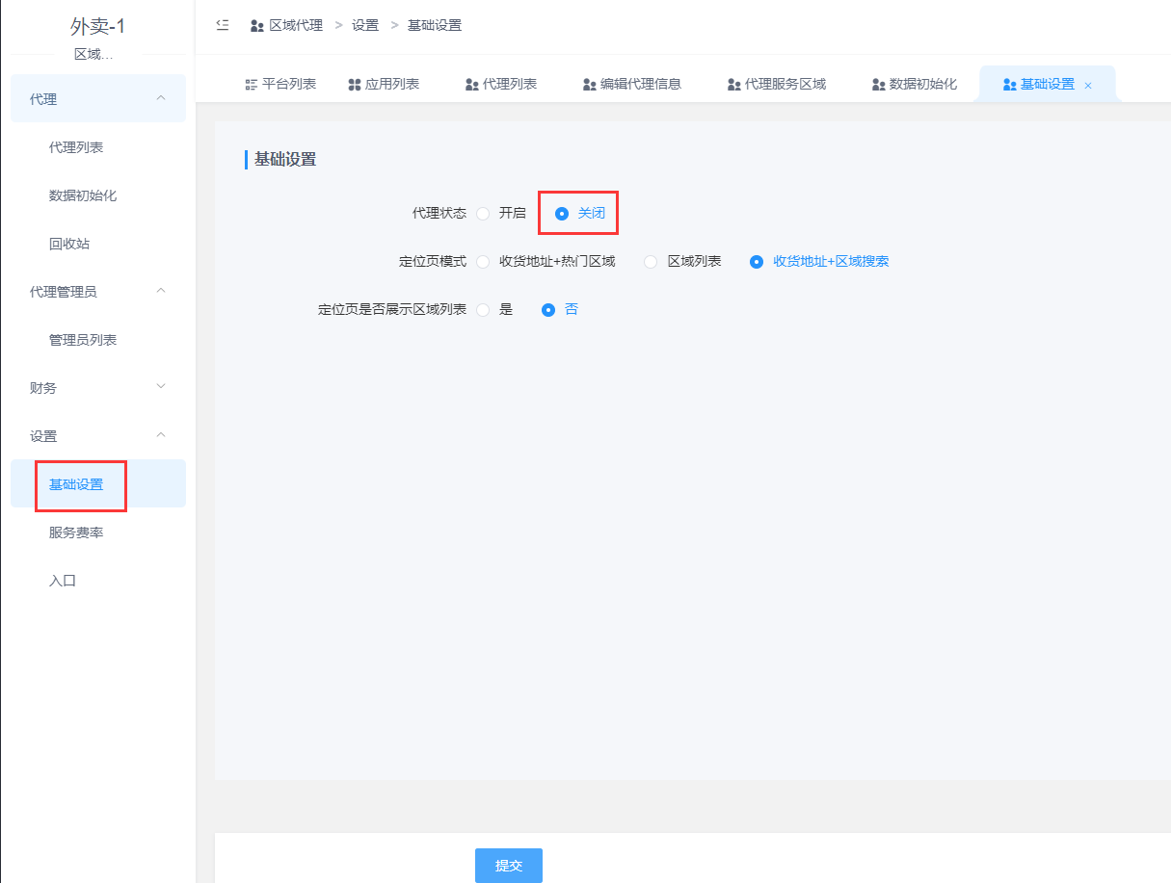Click the 代理服务区域 tab user icon
This screenshot has width=1171, height=883.
[734, 85]
